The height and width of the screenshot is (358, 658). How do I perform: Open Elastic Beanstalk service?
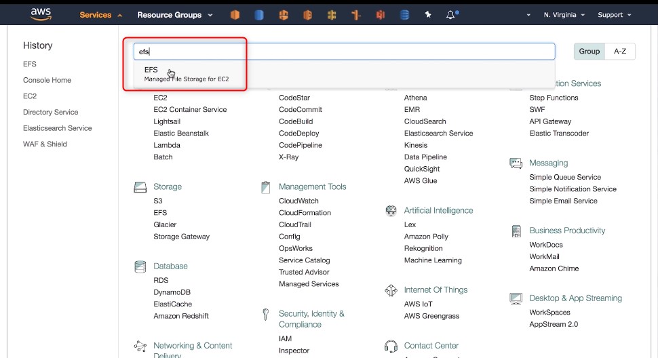pos(181,134)
